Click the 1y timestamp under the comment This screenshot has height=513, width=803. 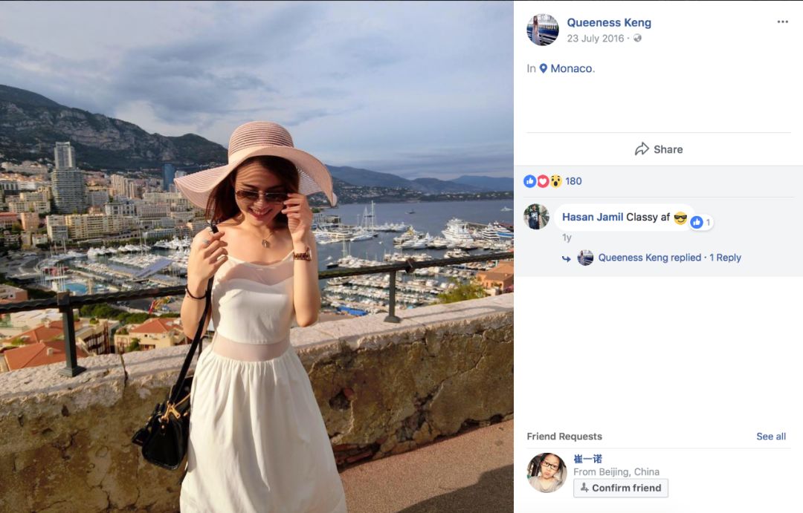(567, 238)
